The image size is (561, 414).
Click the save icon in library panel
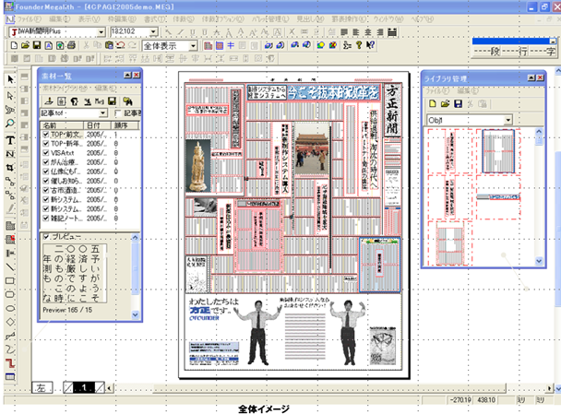pyautogui.click(x=458, y=103)
